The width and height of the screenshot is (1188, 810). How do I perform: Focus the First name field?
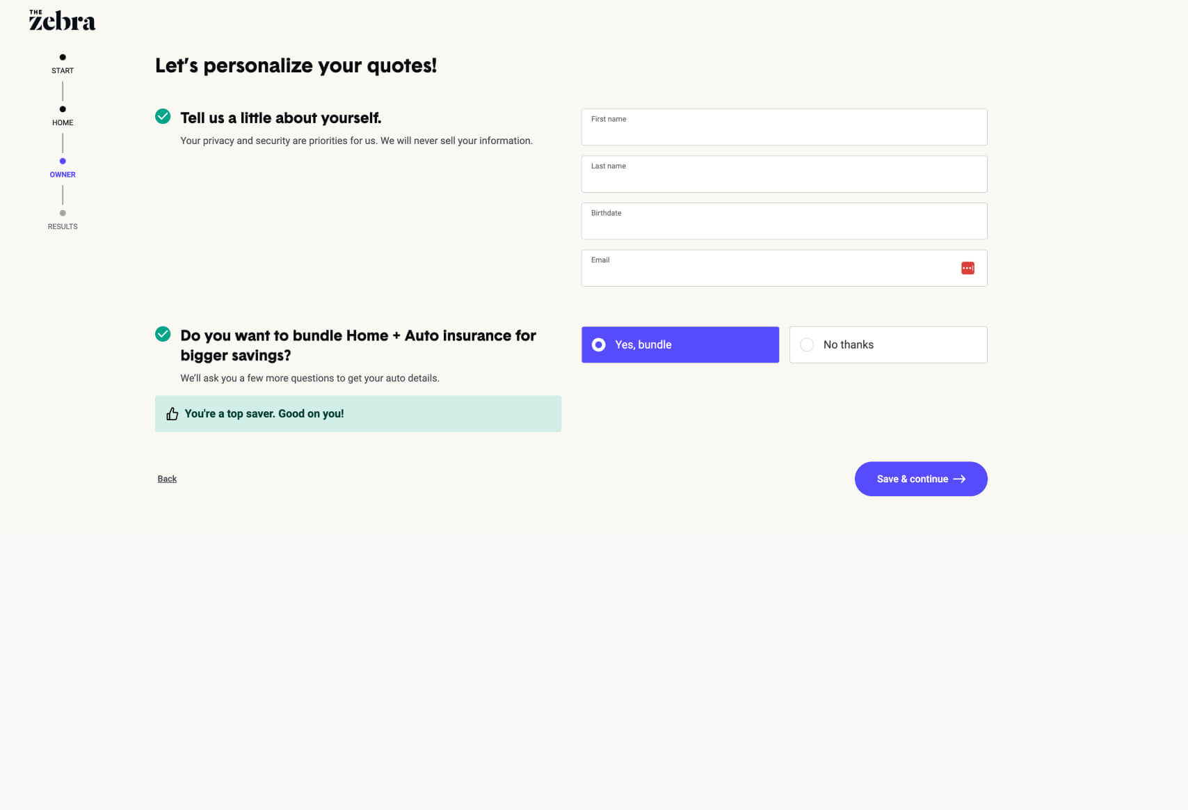pyautogui.click(x=784, y=127)
